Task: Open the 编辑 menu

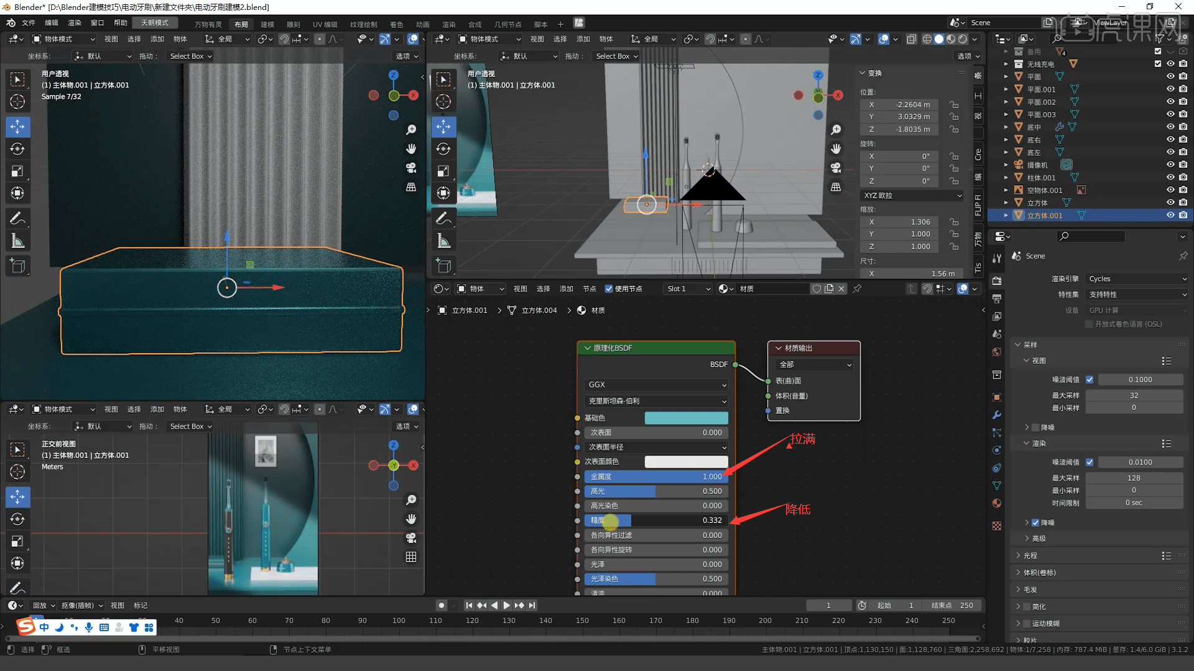Action: point(52,23)
